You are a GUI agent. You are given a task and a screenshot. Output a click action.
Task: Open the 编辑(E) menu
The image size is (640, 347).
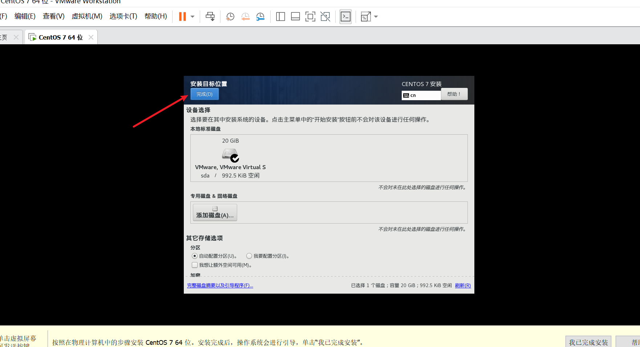tap(25, 16)
